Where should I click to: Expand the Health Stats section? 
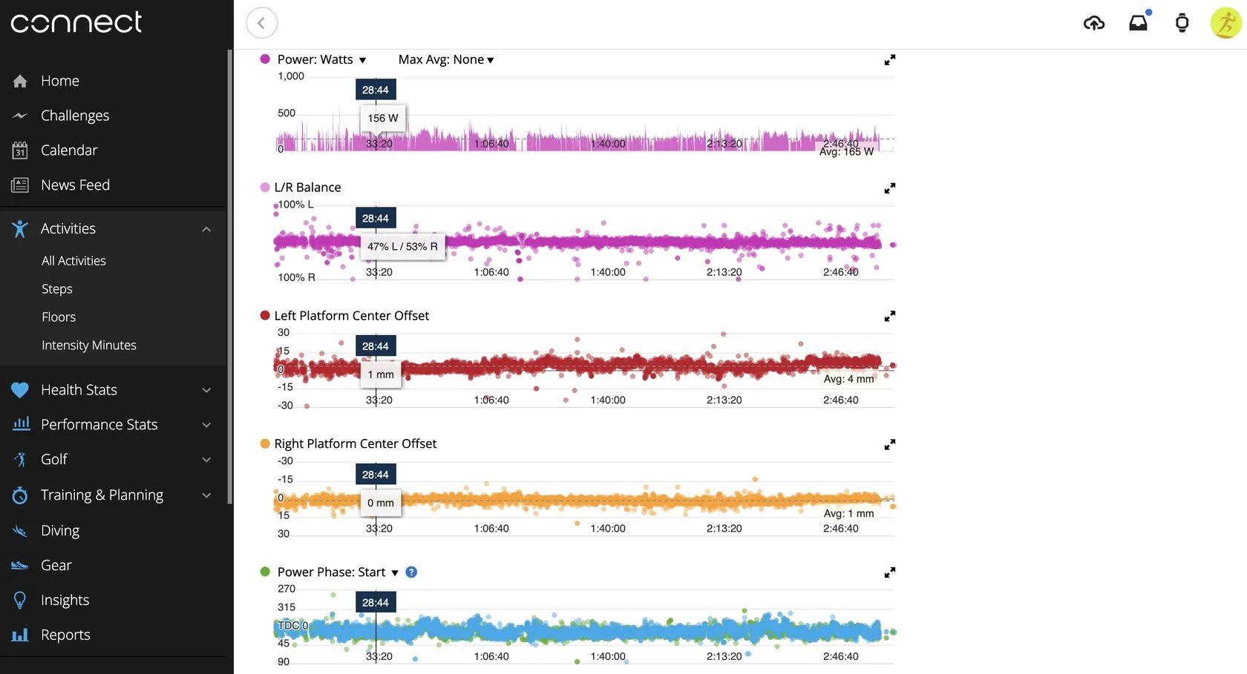[x=206, y=390]
